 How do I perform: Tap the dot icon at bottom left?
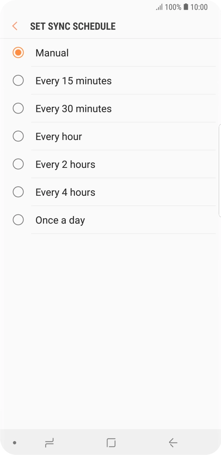tap(14, 442)
